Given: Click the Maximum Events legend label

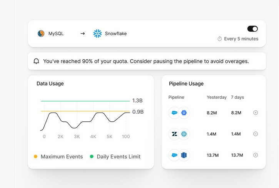Looking at the screenshot, I should [x=62, y=157].
